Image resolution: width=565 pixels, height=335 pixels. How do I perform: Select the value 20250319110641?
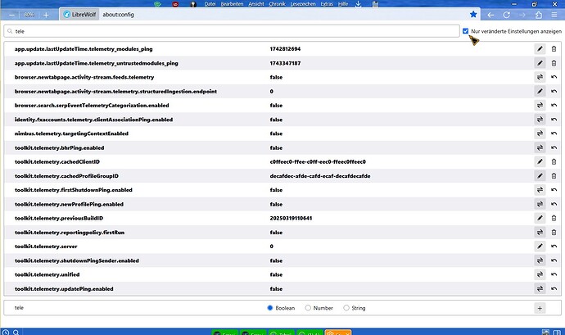[x=291, y=218]
